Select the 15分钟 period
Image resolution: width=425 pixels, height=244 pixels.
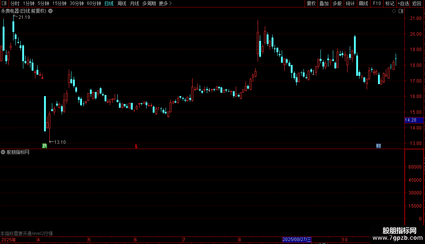pyautogui.click(x=59, y=3)
